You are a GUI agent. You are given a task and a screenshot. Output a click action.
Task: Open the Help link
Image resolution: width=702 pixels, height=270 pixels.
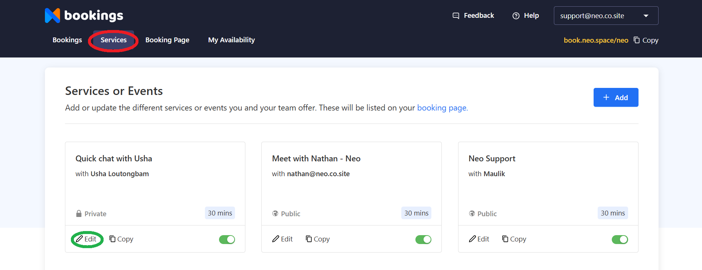tap(526, 16)
